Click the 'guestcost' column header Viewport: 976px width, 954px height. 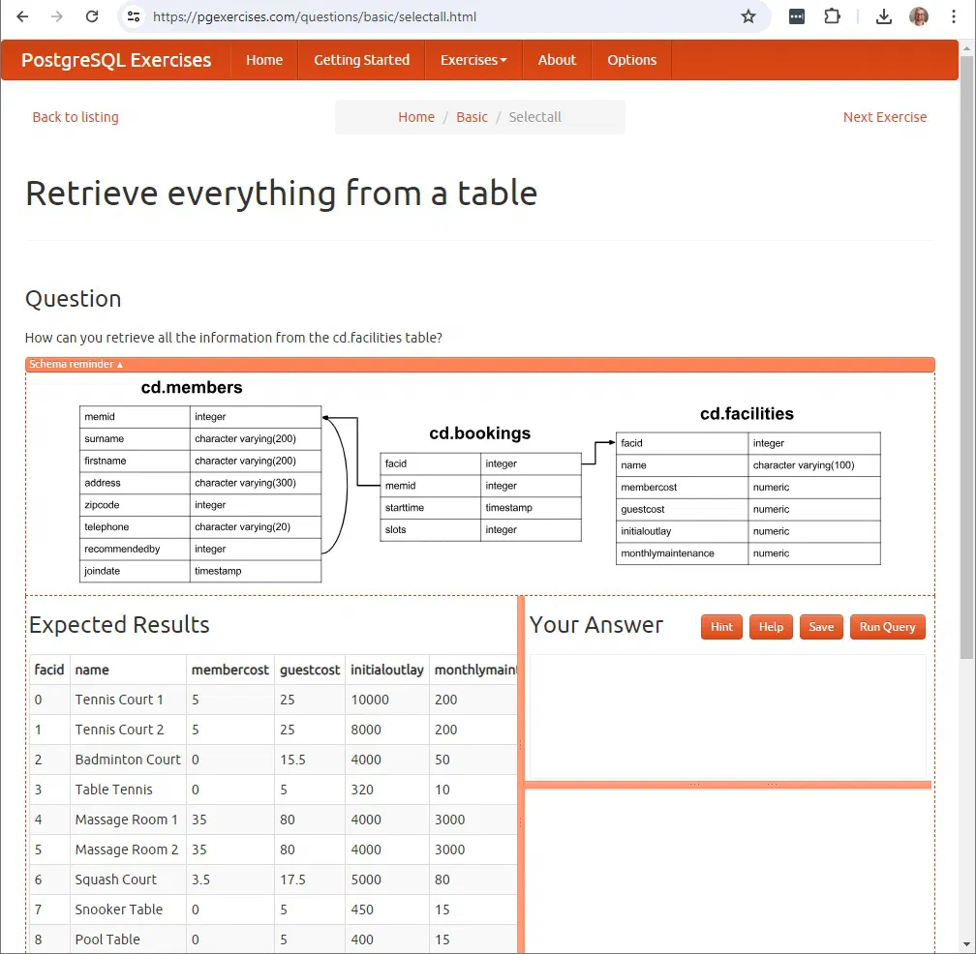(x=310, y=670)
